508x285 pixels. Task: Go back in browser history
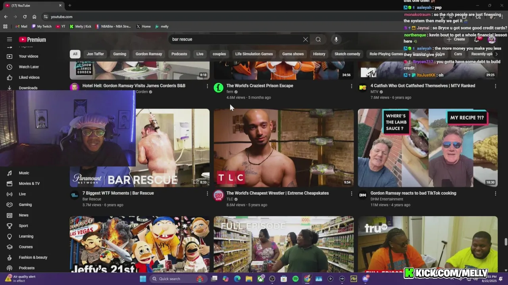tap(6, 17)
